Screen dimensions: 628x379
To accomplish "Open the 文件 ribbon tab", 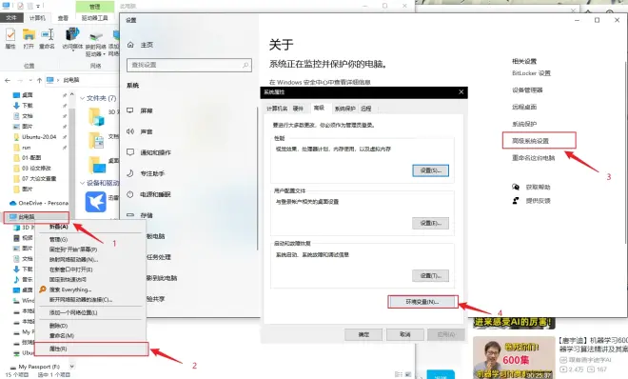I will (11, 18).
